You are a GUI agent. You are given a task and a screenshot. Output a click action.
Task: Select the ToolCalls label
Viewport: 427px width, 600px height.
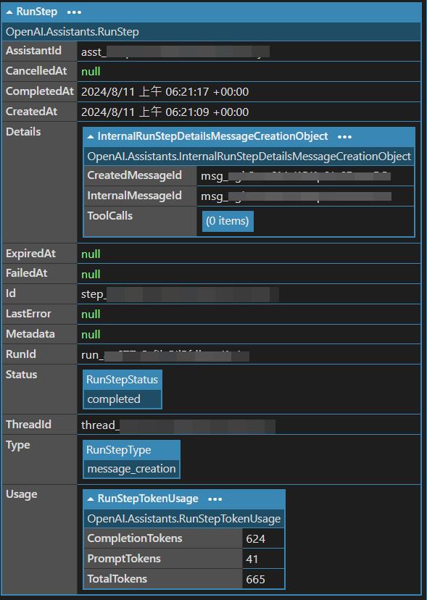[x=110, y=216]
